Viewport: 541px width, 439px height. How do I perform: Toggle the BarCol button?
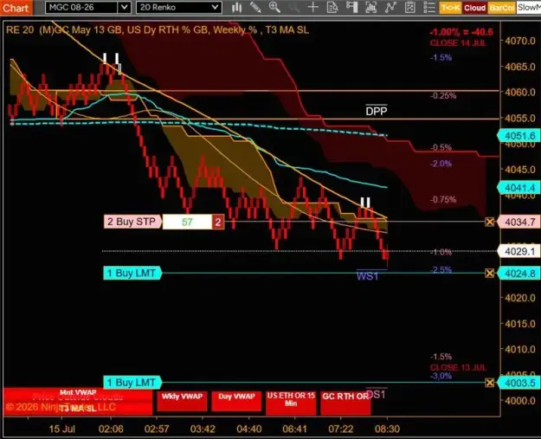(501, 8)
